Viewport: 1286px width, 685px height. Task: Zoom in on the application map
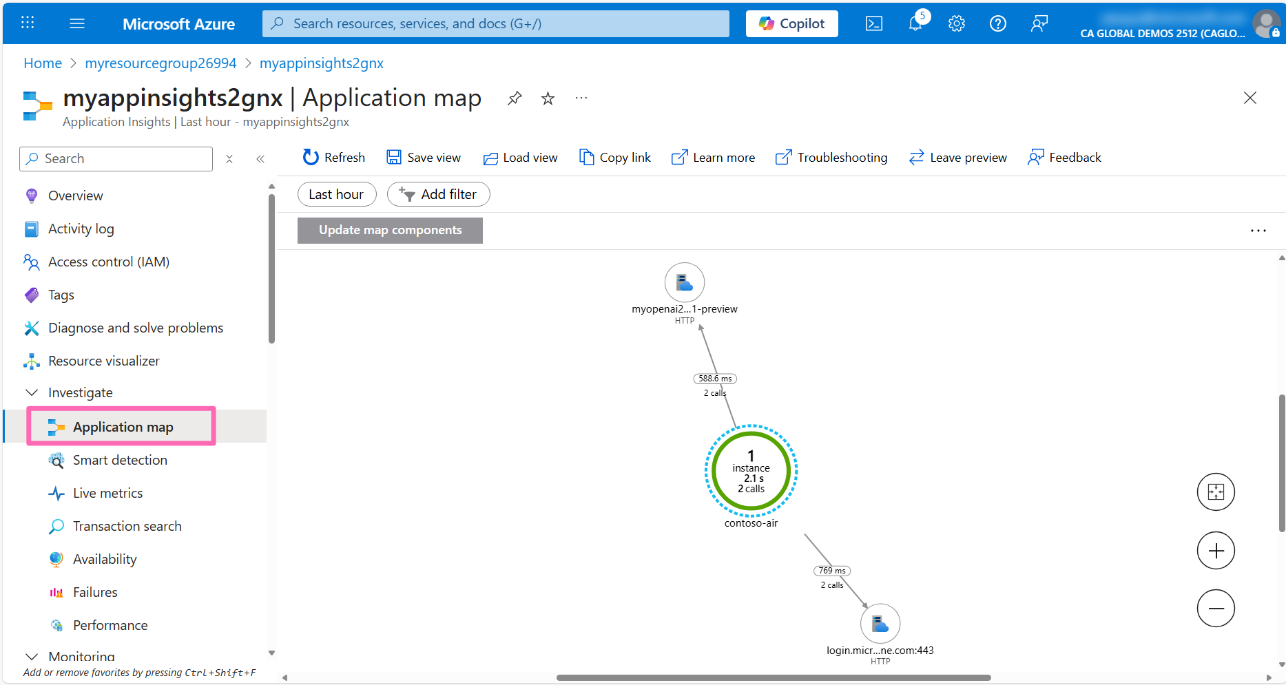click(x=1216, y=550)
